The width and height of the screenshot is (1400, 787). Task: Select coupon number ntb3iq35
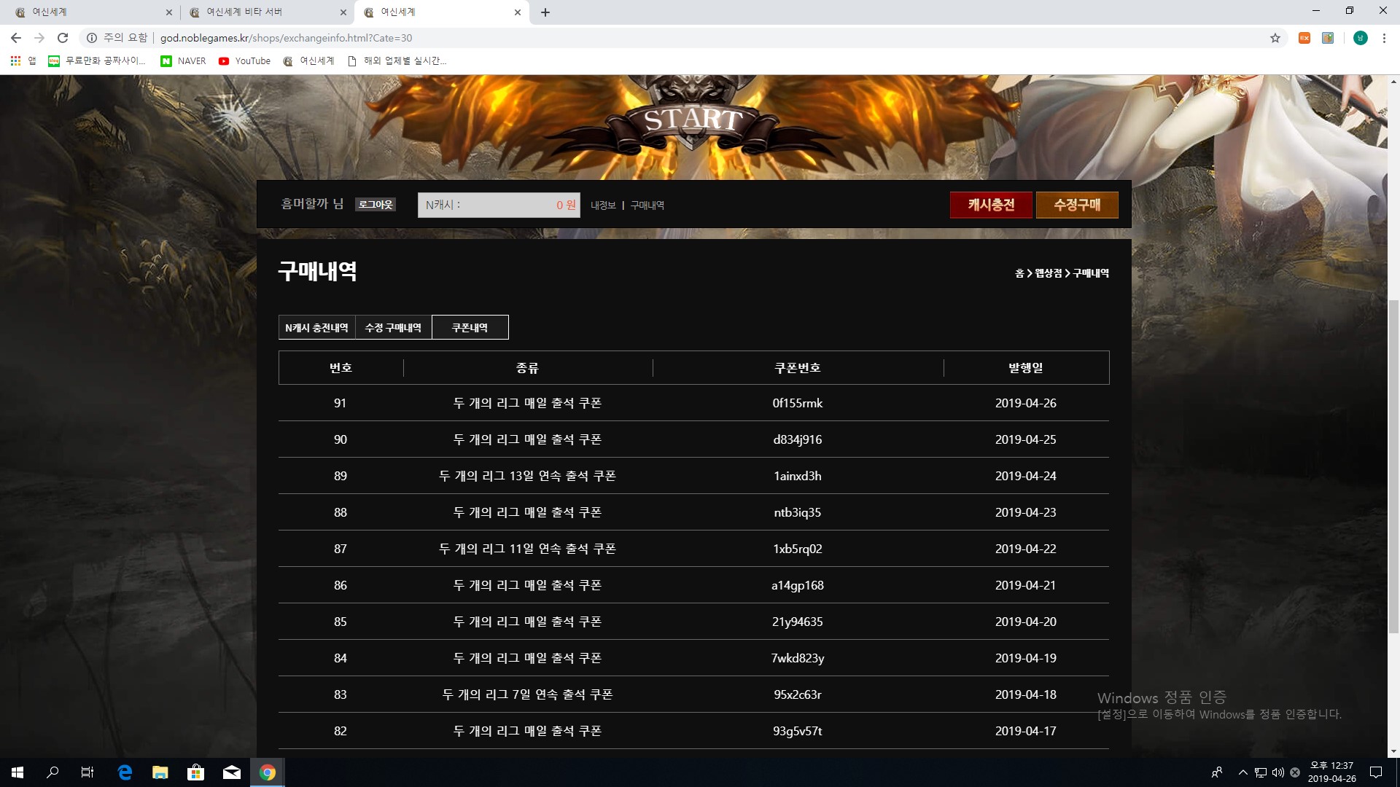click(798, 512)
